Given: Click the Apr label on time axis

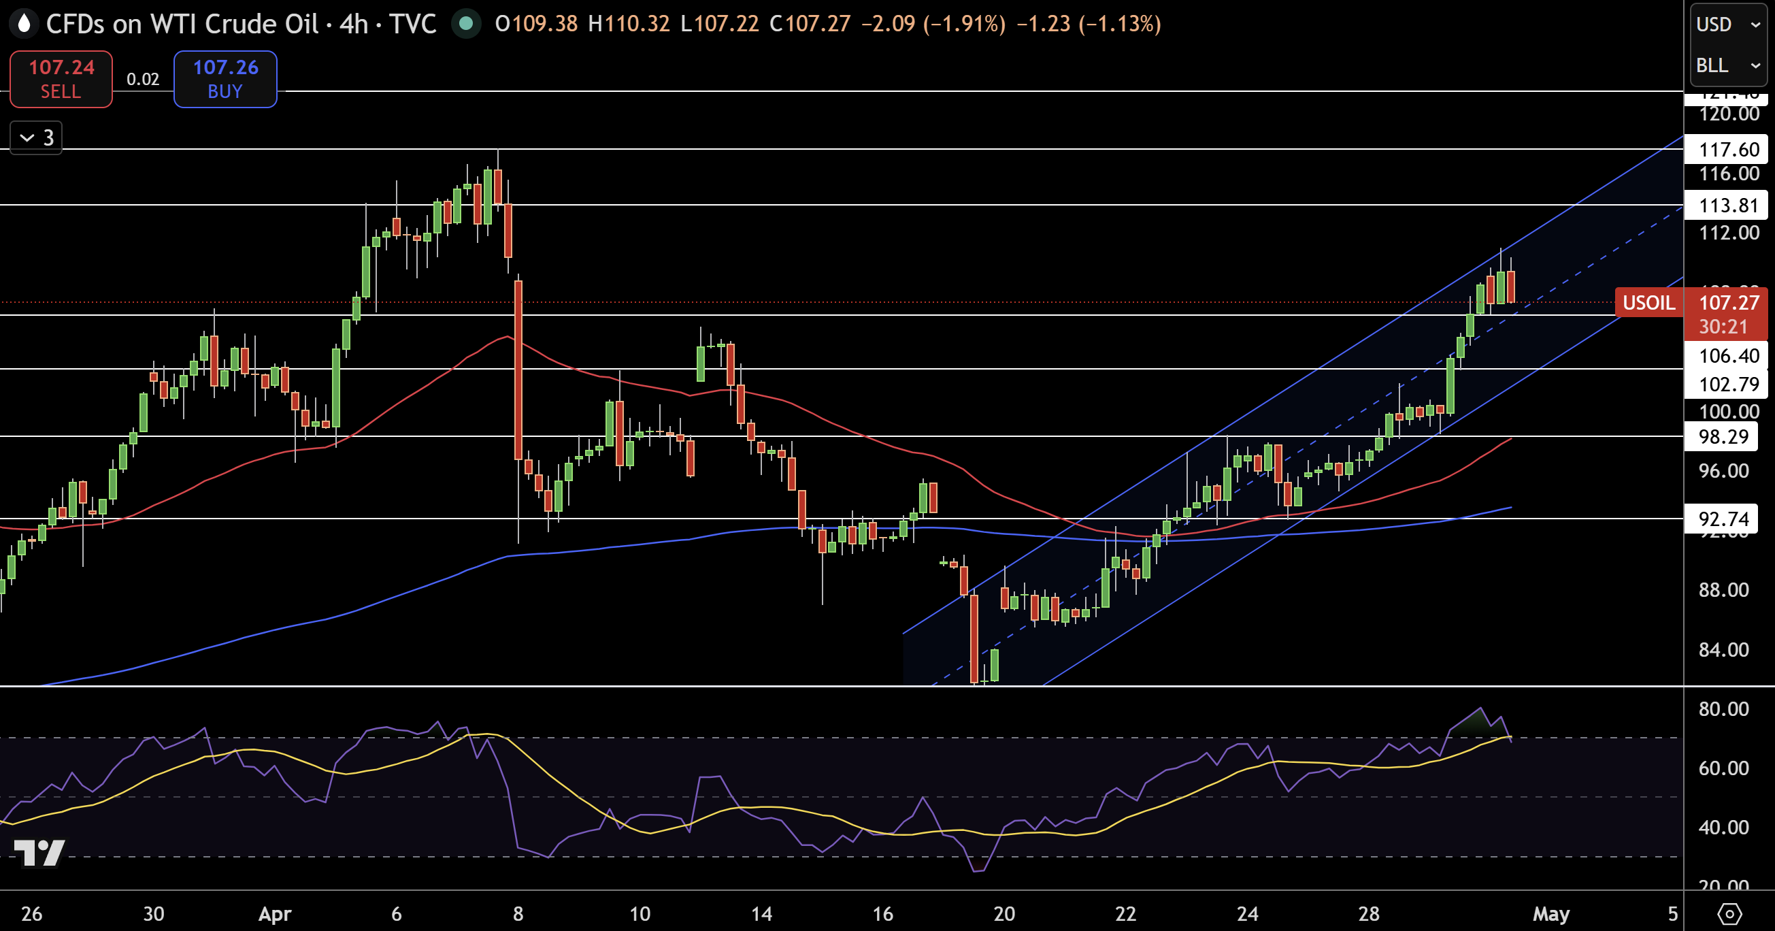Looking at the screenshot, I should click(275, 914).
